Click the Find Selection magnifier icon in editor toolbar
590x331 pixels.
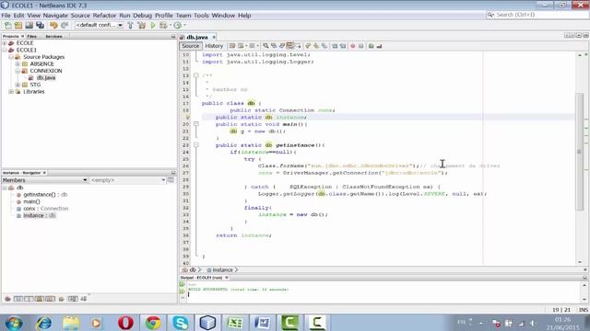(265, 46)
